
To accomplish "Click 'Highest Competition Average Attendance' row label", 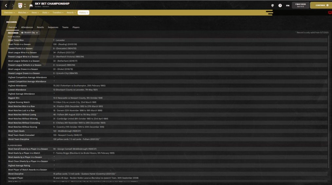I will pos(27,78).
